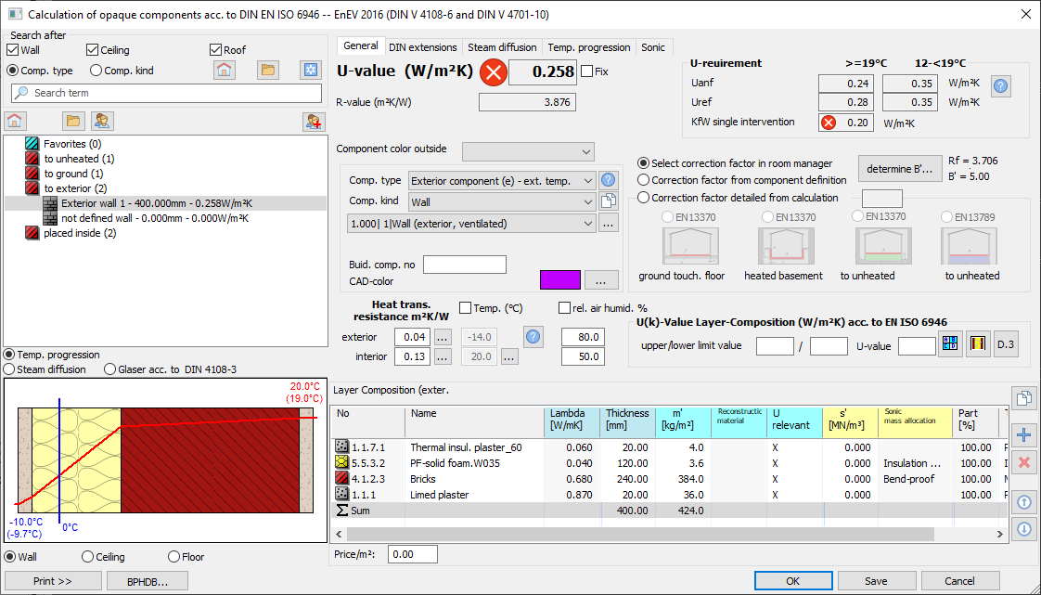1041x595 pixels.
Task: Click the left arrow of layer table scrollbar
Action: pyautogui.click(x=340, y=534)
